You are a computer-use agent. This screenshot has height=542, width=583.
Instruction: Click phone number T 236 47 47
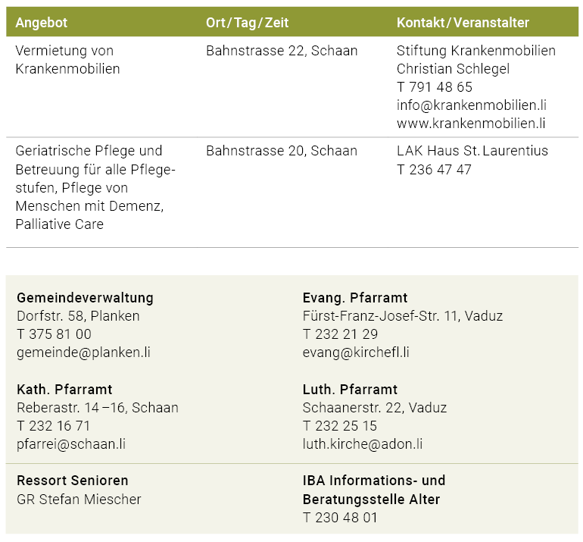pos(434,170)
